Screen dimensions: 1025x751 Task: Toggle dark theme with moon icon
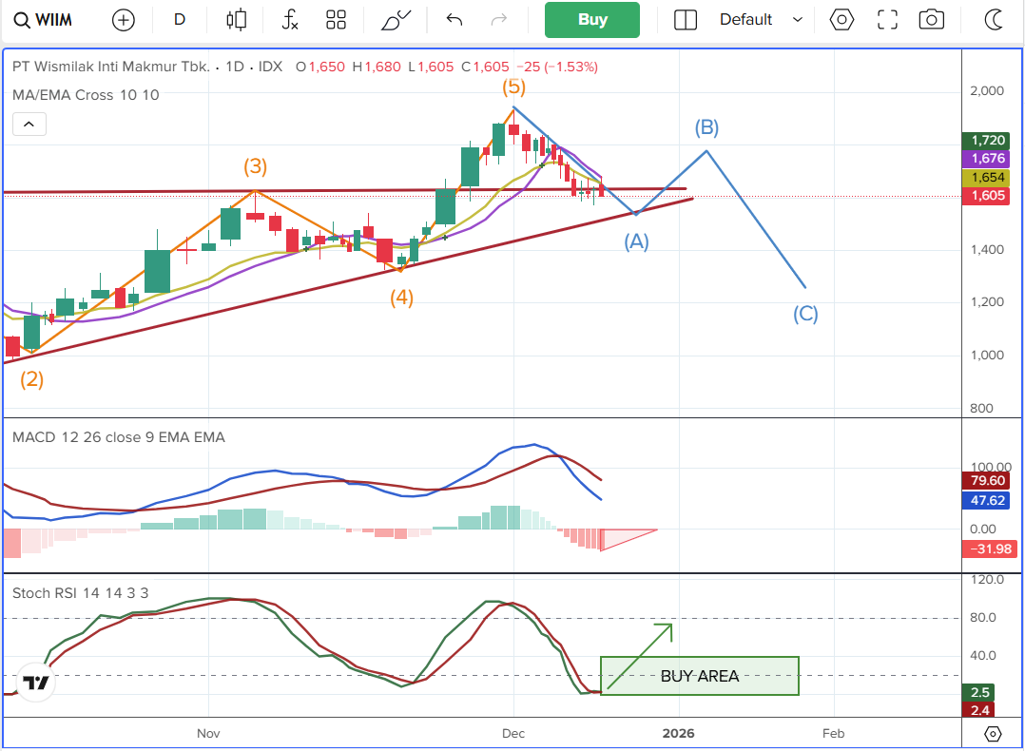point(994,20)
